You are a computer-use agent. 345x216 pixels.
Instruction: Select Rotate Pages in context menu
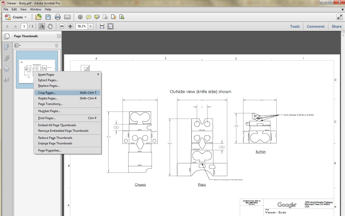click(67, 98)
